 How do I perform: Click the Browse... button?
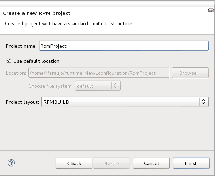click(190, 73)
